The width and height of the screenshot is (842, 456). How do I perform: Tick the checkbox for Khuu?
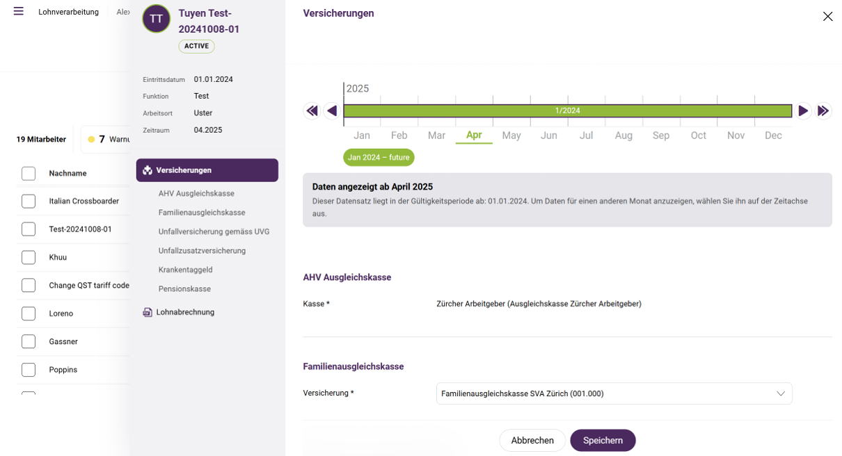click(x=29, y=257)
